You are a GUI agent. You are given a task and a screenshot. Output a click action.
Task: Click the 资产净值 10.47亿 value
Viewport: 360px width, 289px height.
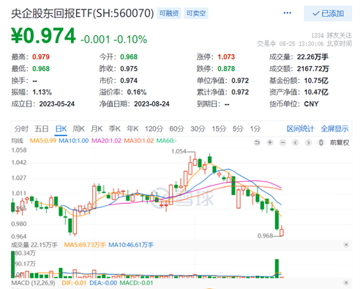pos(316,92)
